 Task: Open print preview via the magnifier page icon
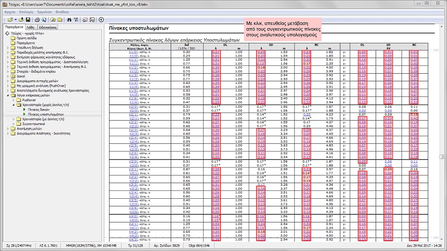[x=44, y=20]
